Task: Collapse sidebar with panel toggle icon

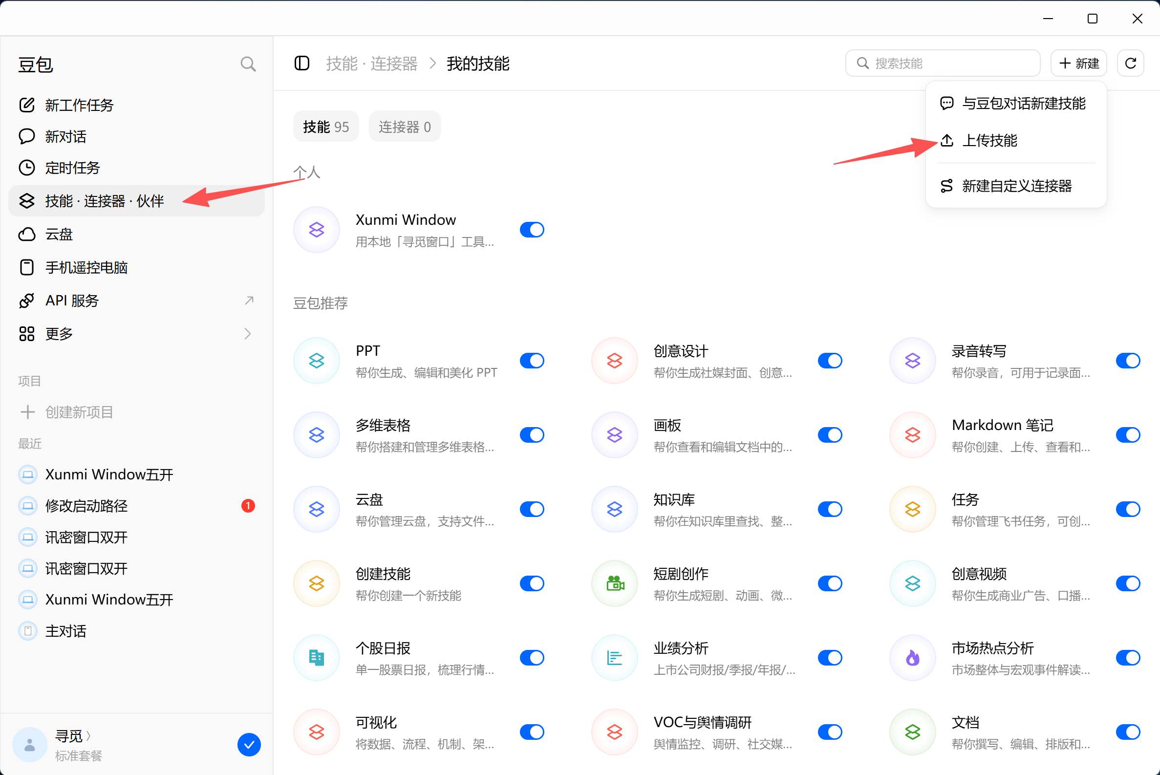Action: (302, 63)
